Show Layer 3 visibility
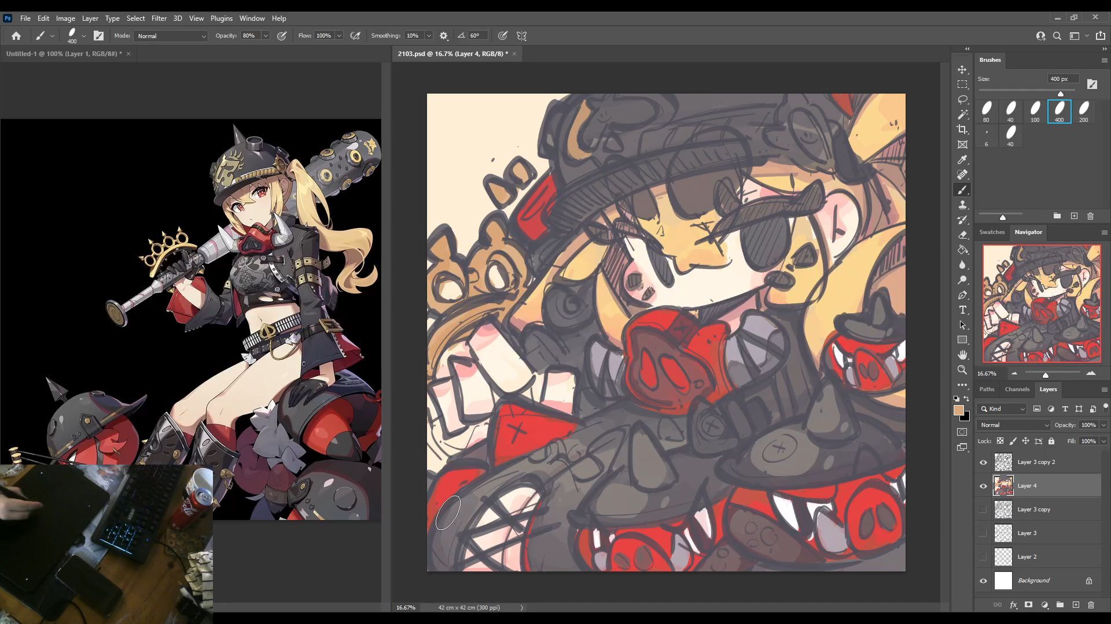This screenshot has width=1111, height=624. point(983,533)
